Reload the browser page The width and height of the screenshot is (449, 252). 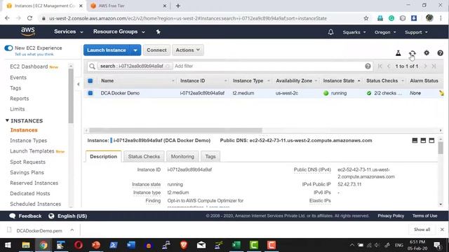coord(29,18)
